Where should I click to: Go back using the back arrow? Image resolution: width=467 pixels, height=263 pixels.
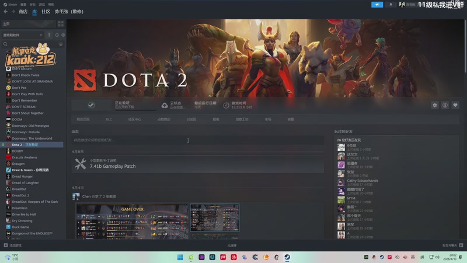pyautogui.click(x=5, y=11)
